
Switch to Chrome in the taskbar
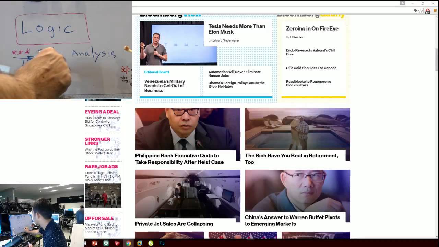point(128,243)
